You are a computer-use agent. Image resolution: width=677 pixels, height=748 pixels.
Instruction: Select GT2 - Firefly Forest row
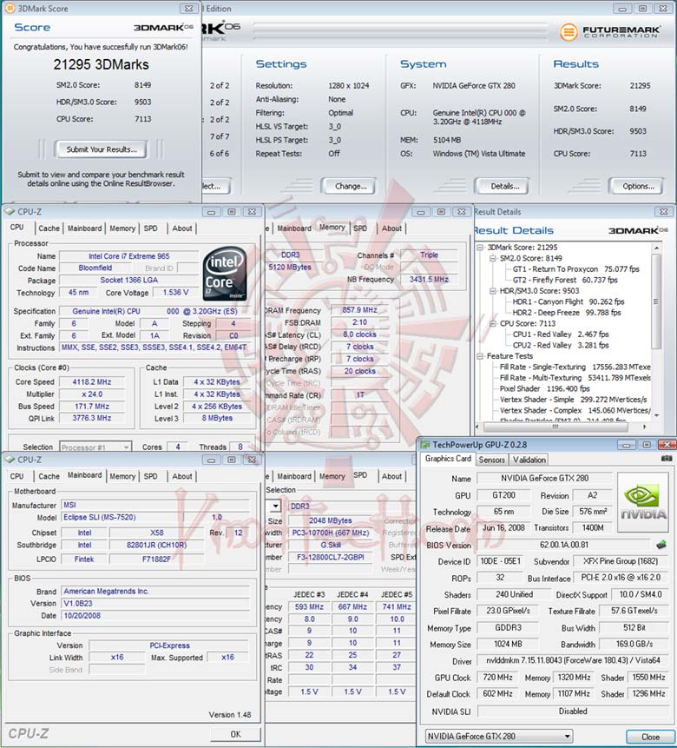(564, 280)
